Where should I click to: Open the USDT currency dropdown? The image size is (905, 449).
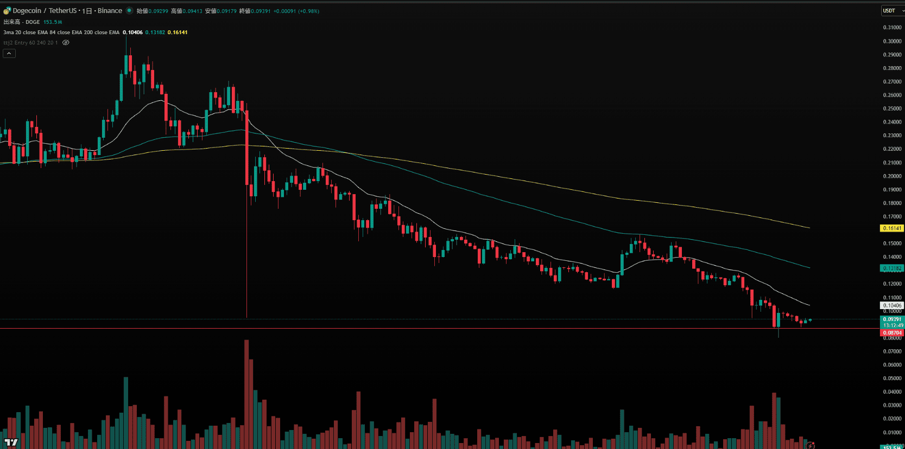(x=892, y=11)
